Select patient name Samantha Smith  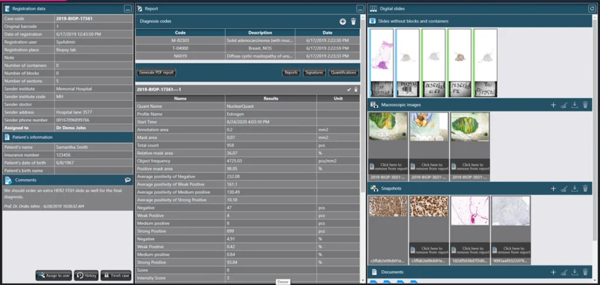pyautogui.click(x=71, y=147)
